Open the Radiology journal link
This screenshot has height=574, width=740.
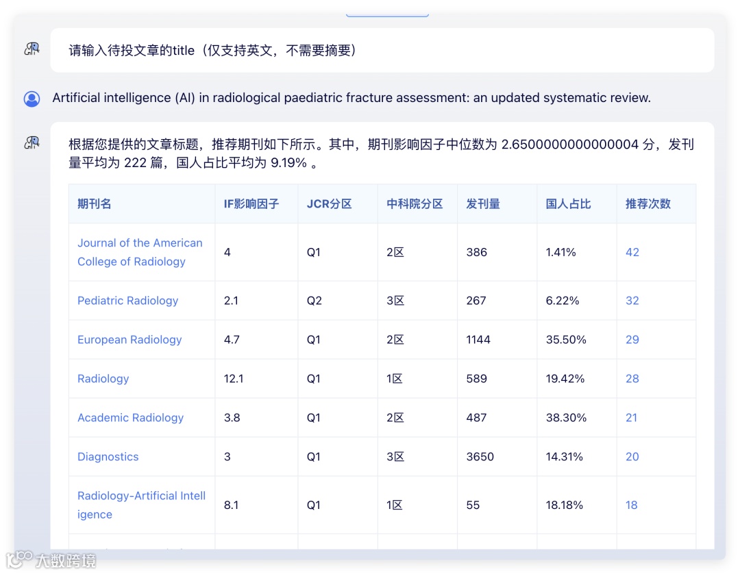(x=103, y=379)
